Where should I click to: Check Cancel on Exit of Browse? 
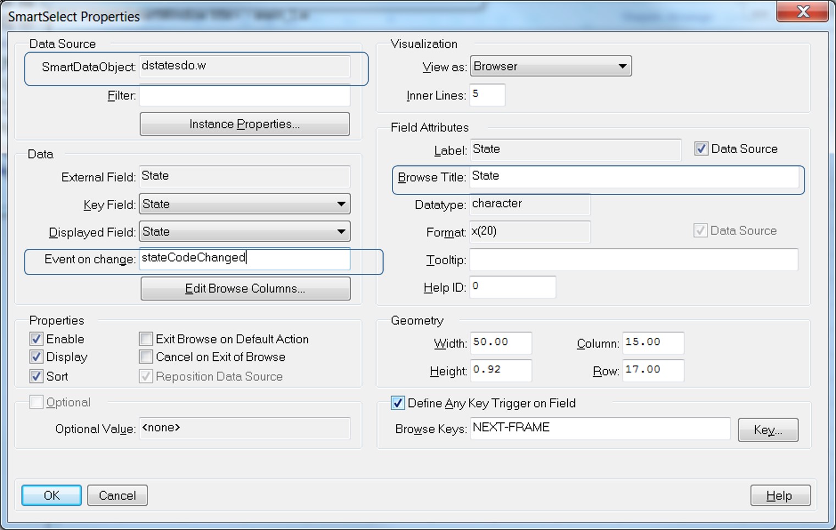(145, 357)
